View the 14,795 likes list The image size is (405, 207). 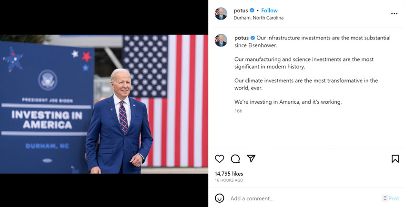click(229, 174)
